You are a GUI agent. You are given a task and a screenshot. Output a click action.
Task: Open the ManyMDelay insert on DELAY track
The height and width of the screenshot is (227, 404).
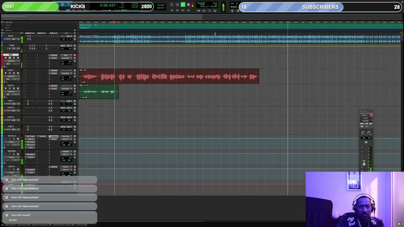pos(30,170)
